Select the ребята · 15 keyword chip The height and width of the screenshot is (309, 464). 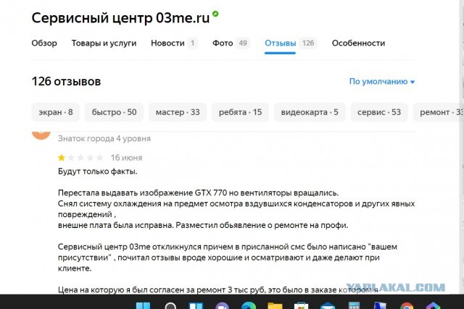coord(240,112)
